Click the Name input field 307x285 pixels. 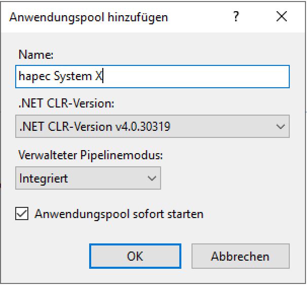(x=152, y=76)
